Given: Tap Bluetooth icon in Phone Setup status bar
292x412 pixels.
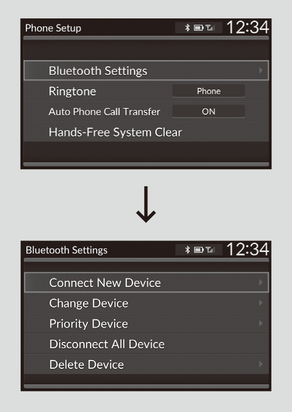Looking at the screenshot, I should click(x=187, y=27).
